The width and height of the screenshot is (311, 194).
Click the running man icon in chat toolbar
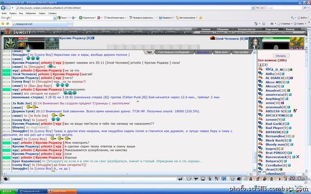tap(210, 179)
